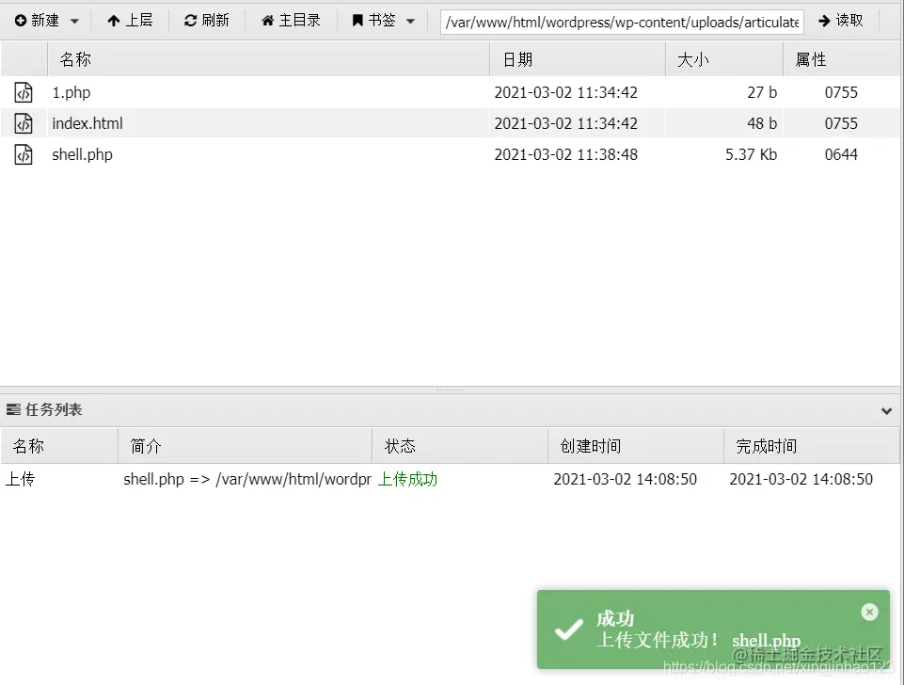Click the right arrow icon beside 读取

click(824, 21)
